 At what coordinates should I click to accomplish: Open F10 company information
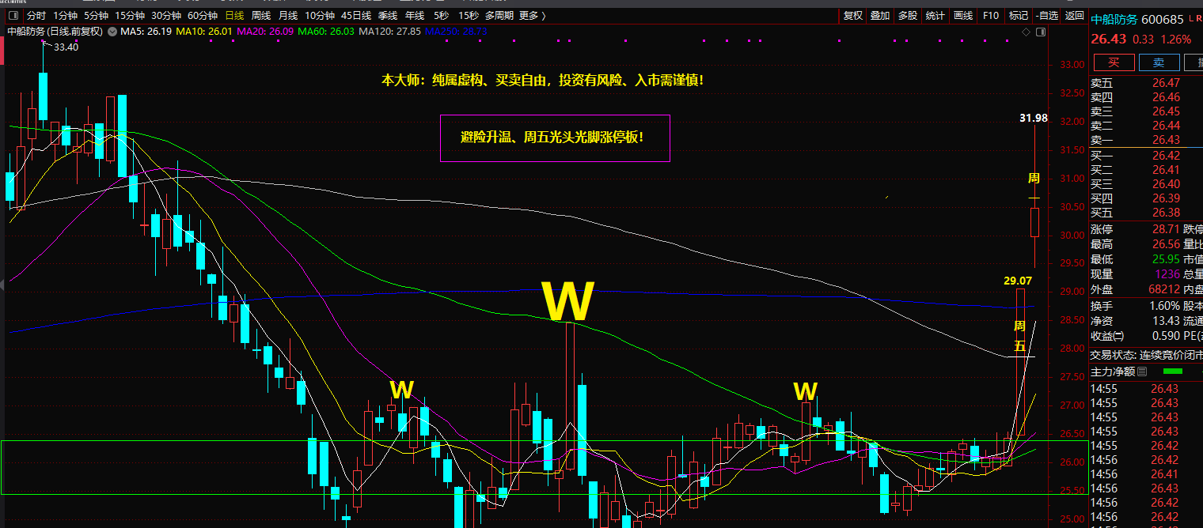(x=990, y=15)
